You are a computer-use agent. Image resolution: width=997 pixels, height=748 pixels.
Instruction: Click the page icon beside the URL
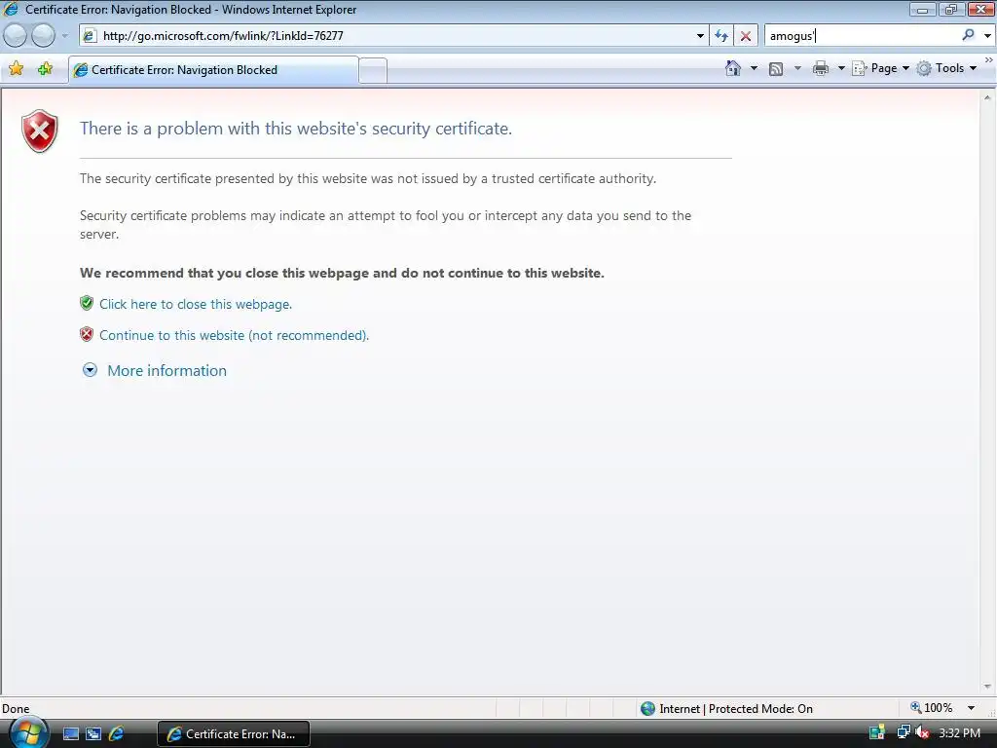pos(90,36)
